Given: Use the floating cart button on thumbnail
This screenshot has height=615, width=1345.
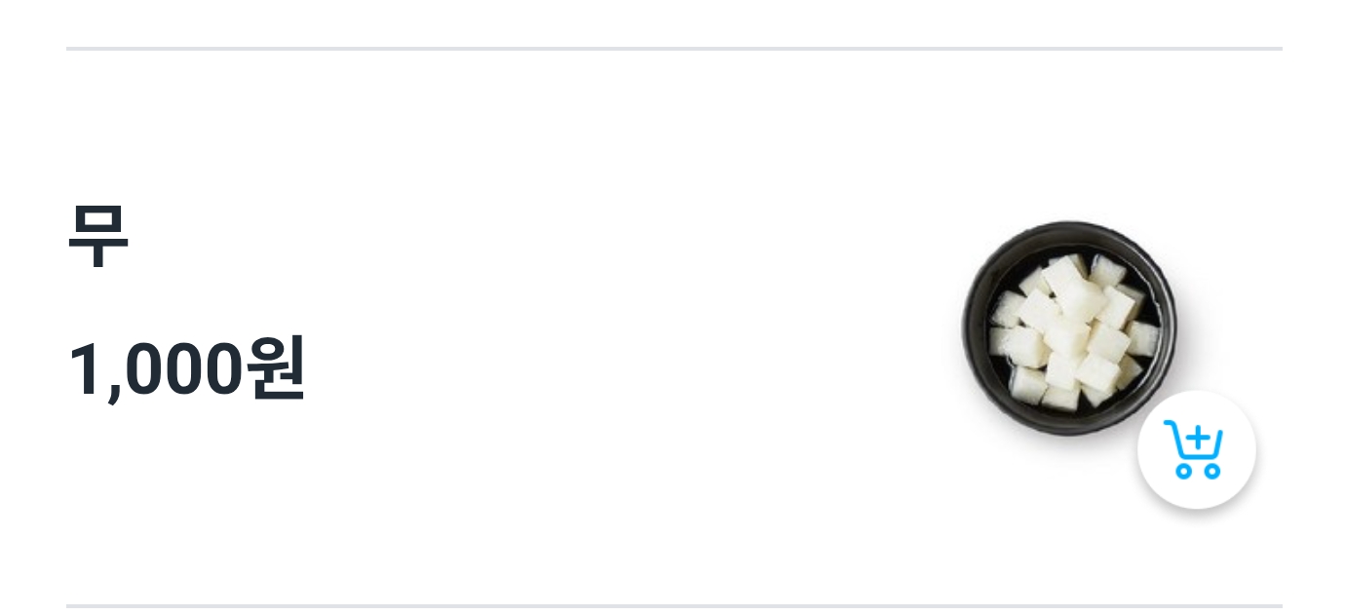Looking at the screenshot, I should [1196, 449].
